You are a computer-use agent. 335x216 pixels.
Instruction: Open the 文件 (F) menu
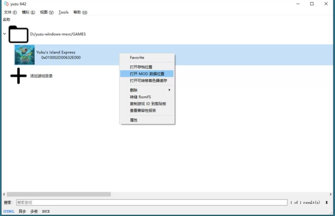tap(10, 12)
